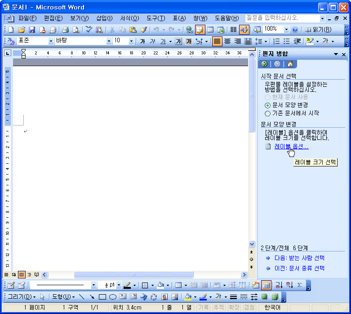Undo the last action

click(x=156, y=30)
